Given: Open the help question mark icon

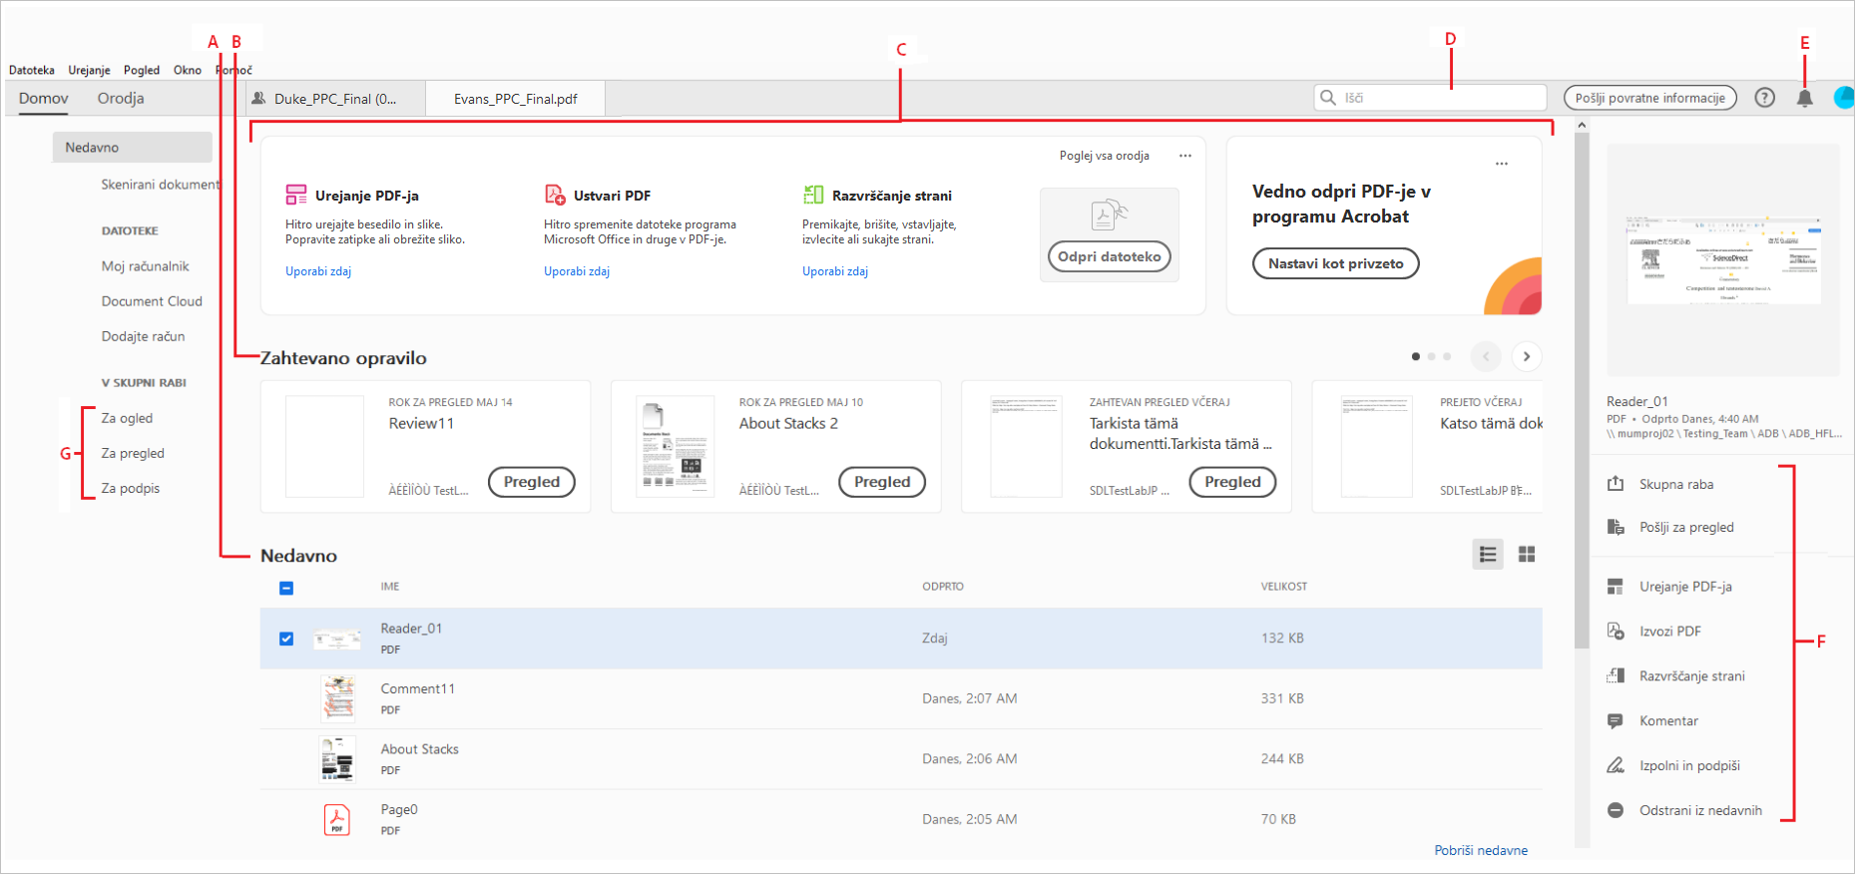Looking at the screenshot, I should click(x=1764, y=98).
